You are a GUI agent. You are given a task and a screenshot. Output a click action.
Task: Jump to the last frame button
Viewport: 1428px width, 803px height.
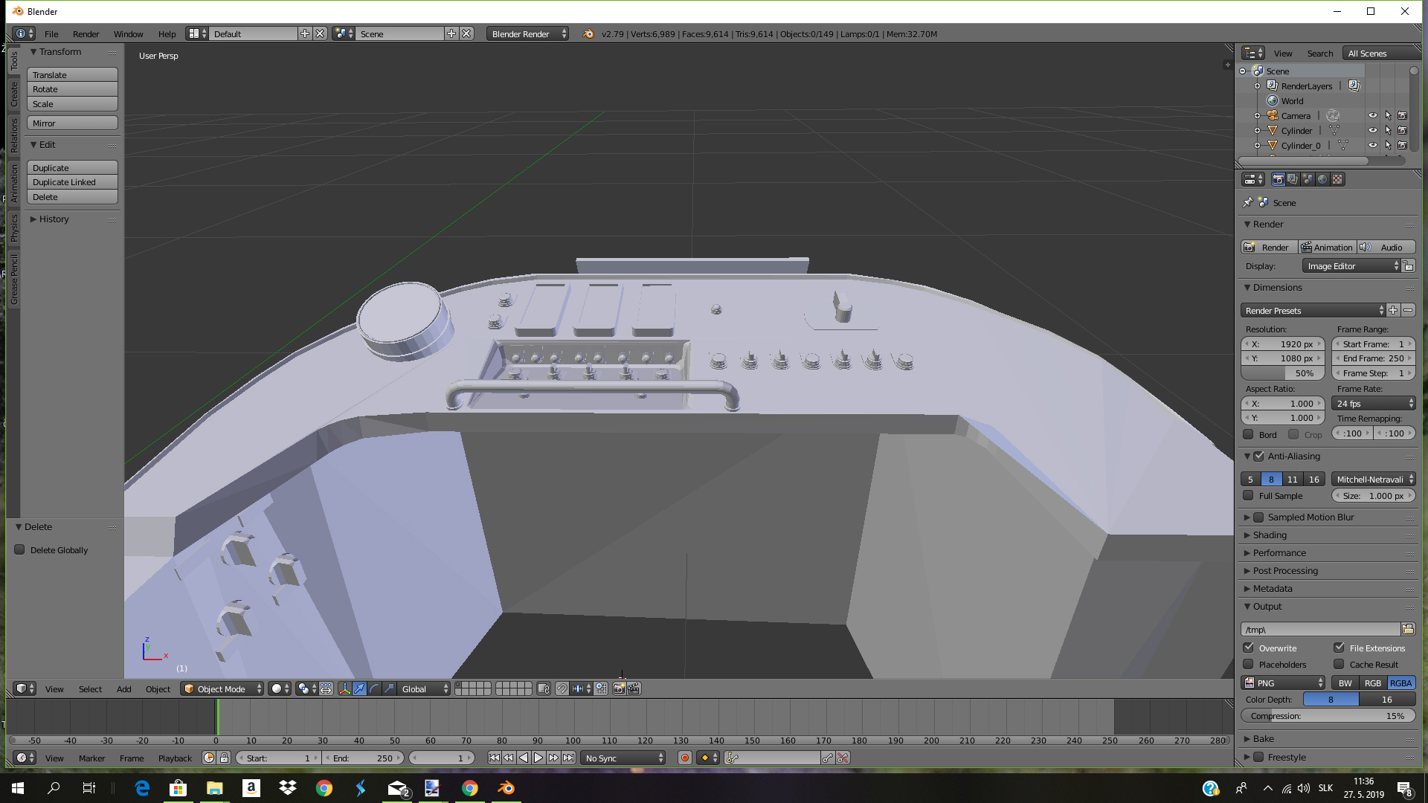(x=568, y=758)
